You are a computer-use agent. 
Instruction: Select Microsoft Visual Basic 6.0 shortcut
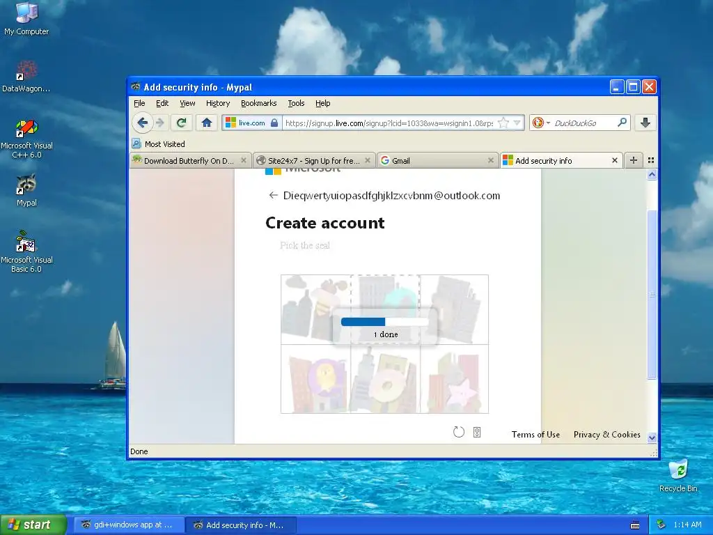coord(26,251)
